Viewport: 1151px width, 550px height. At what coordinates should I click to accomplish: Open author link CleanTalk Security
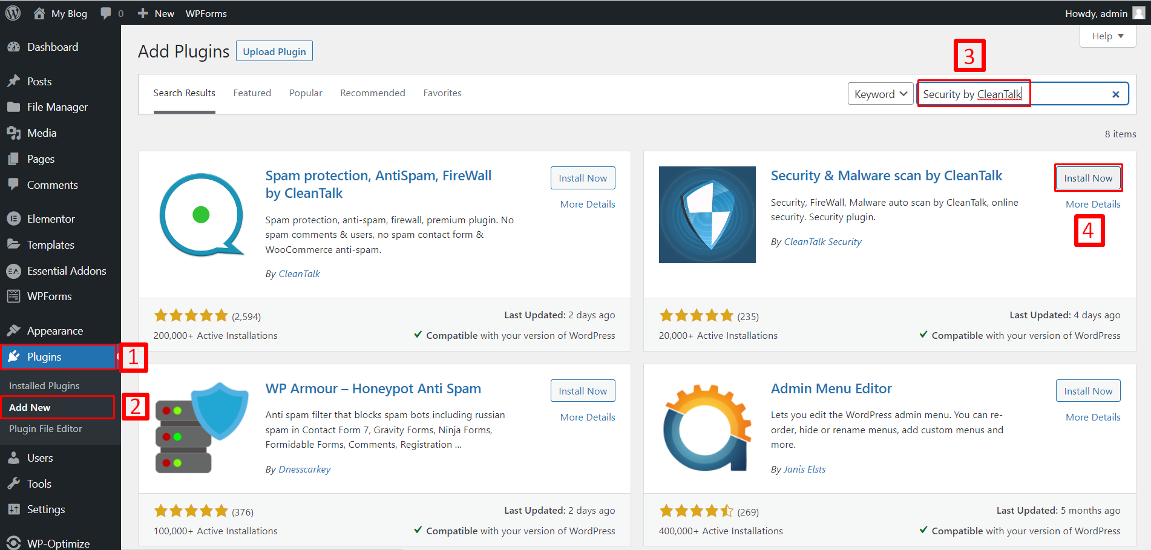click(x=822, y=242)
